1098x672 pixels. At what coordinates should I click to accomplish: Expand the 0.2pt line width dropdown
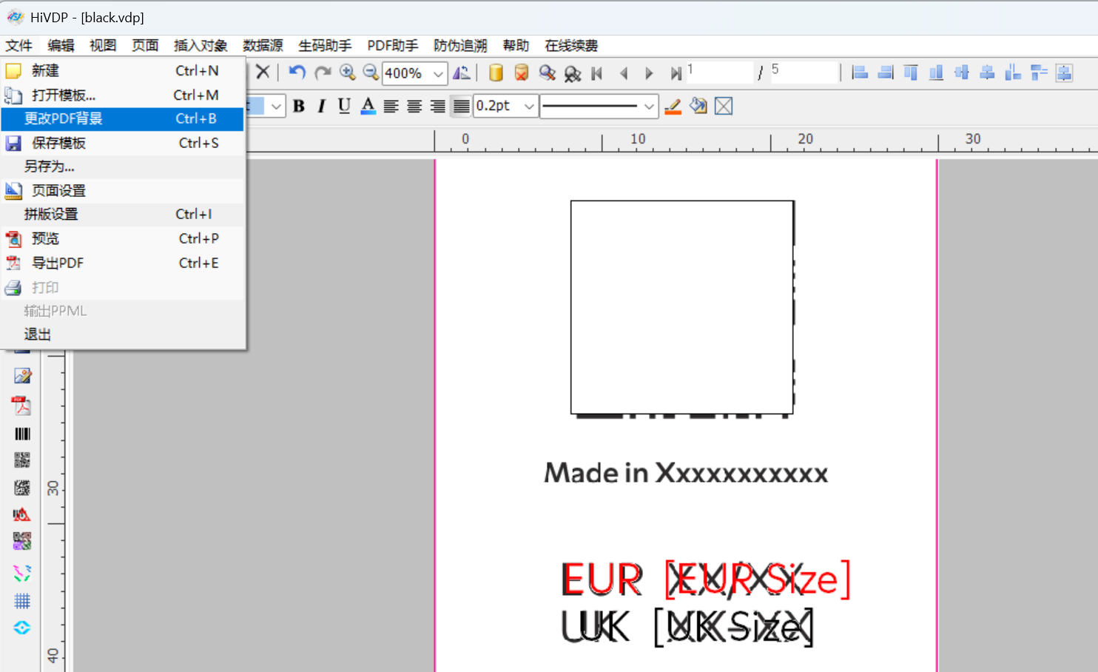pyautogui.click(x=529, y=107)
